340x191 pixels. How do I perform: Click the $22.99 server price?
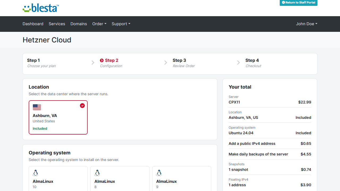305,102
